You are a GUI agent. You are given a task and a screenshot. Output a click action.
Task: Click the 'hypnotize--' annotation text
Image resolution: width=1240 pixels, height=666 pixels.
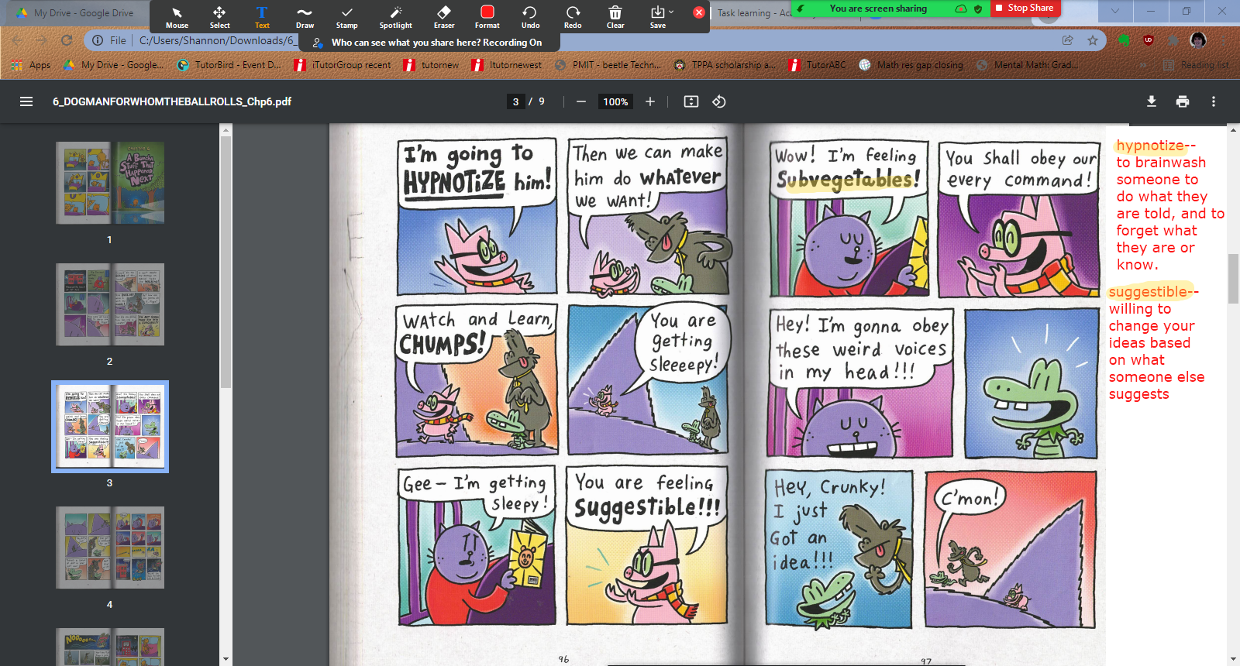[1156, 146]
